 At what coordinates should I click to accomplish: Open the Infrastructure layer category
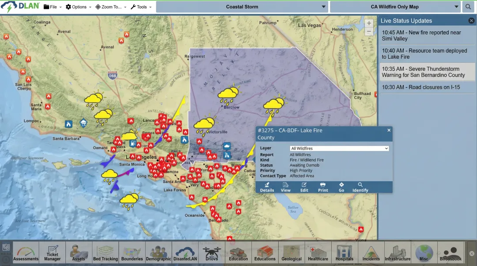(397, 253)
